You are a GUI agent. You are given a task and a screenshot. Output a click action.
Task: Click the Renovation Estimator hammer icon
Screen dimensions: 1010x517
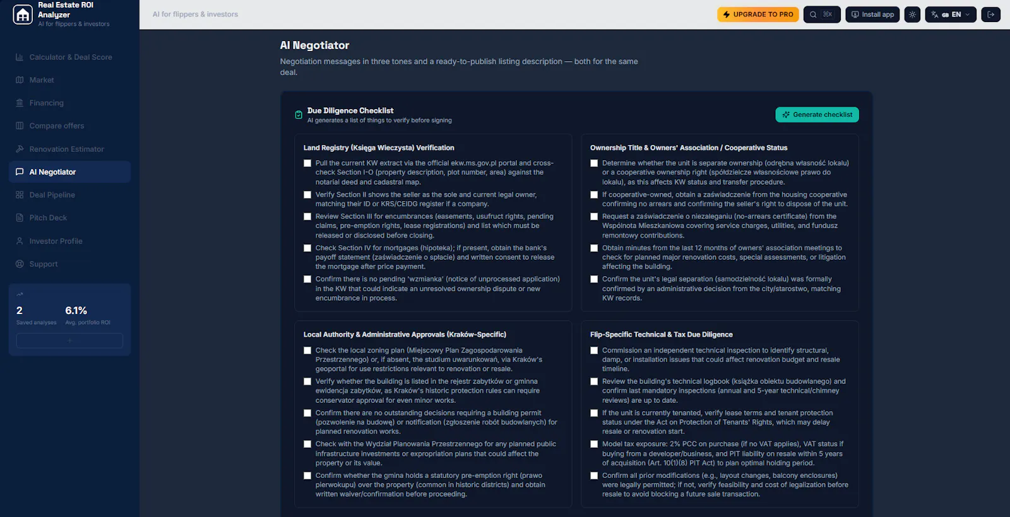point(20,149)
